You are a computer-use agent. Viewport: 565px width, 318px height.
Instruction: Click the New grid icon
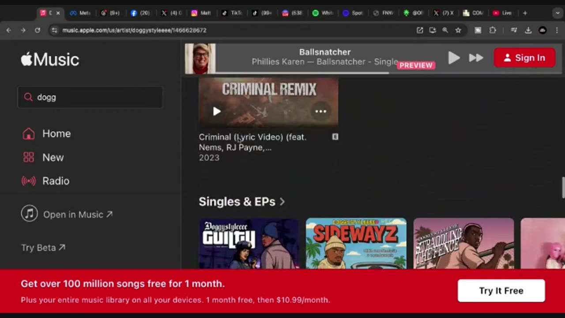pyautogui.click(x=29, y=157)
